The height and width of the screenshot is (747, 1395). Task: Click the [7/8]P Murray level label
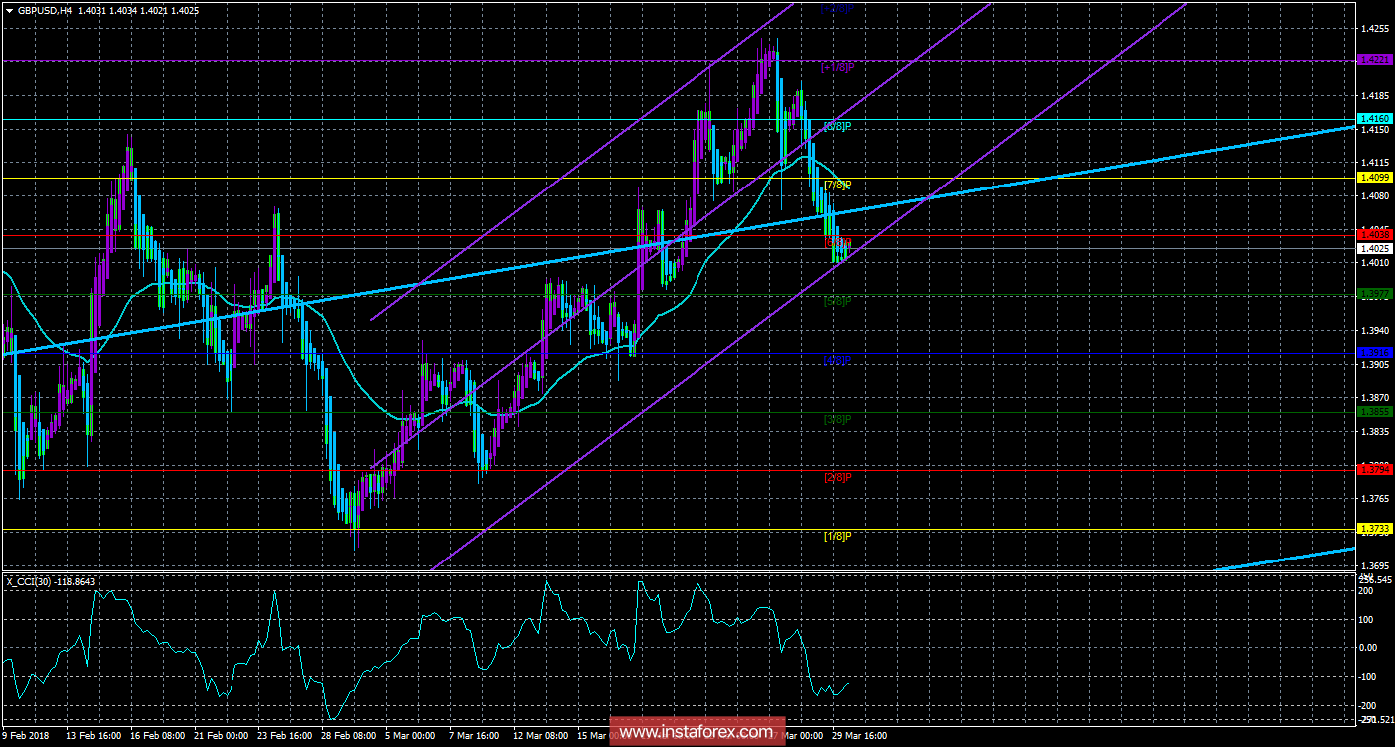click(836, 185)
